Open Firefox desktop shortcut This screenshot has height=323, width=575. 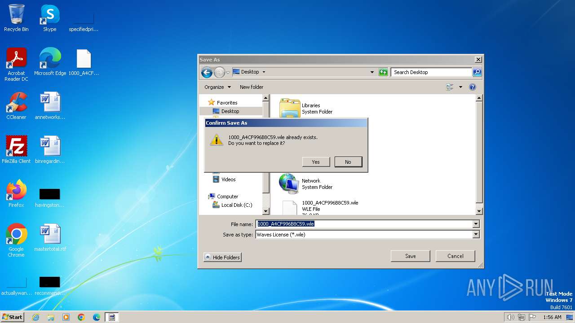click(x=16, y=194)
